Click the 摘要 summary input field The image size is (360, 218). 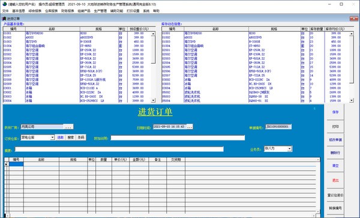119,150
